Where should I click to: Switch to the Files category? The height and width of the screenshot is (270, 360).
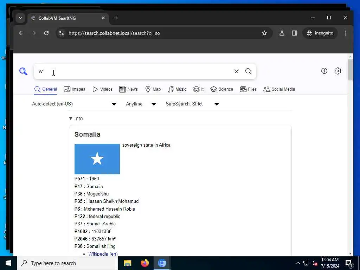tap(248, 89)
